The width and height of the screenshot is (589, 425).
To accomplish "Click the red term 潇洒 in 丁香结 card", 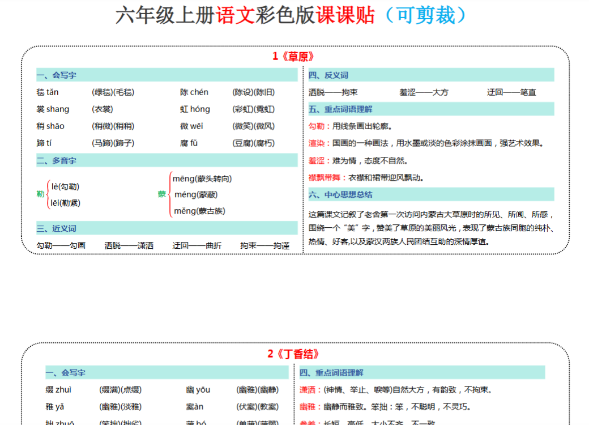I will pyautogui.click(x=308, y=390).
